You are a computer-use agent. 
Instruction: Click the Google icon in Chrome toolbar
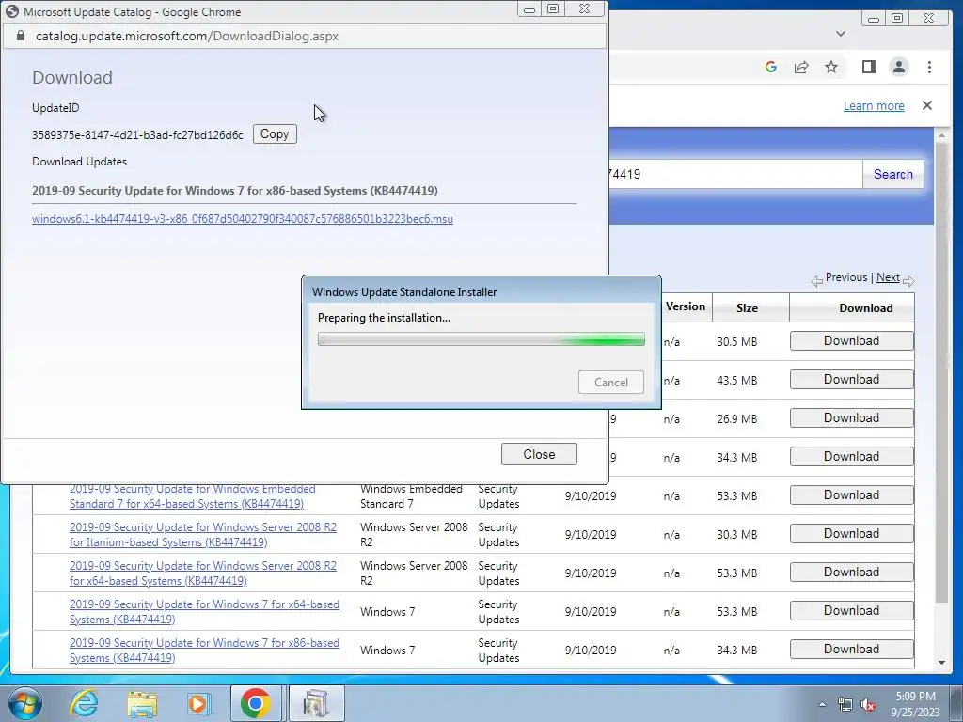(771, 67)
